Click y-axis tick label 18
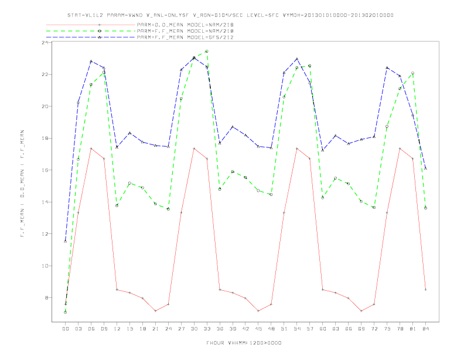The height and width of the screenshot is (358, 464). (x=45, y=138)
